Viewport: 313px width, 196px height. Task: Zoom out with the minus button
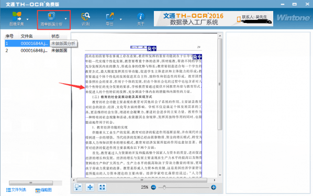coord(153,187)
